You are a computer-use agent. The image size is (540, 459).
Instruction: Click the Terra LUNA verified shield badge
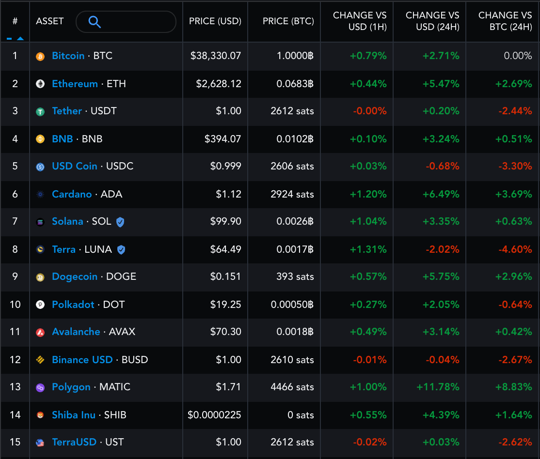coord(121,250)
